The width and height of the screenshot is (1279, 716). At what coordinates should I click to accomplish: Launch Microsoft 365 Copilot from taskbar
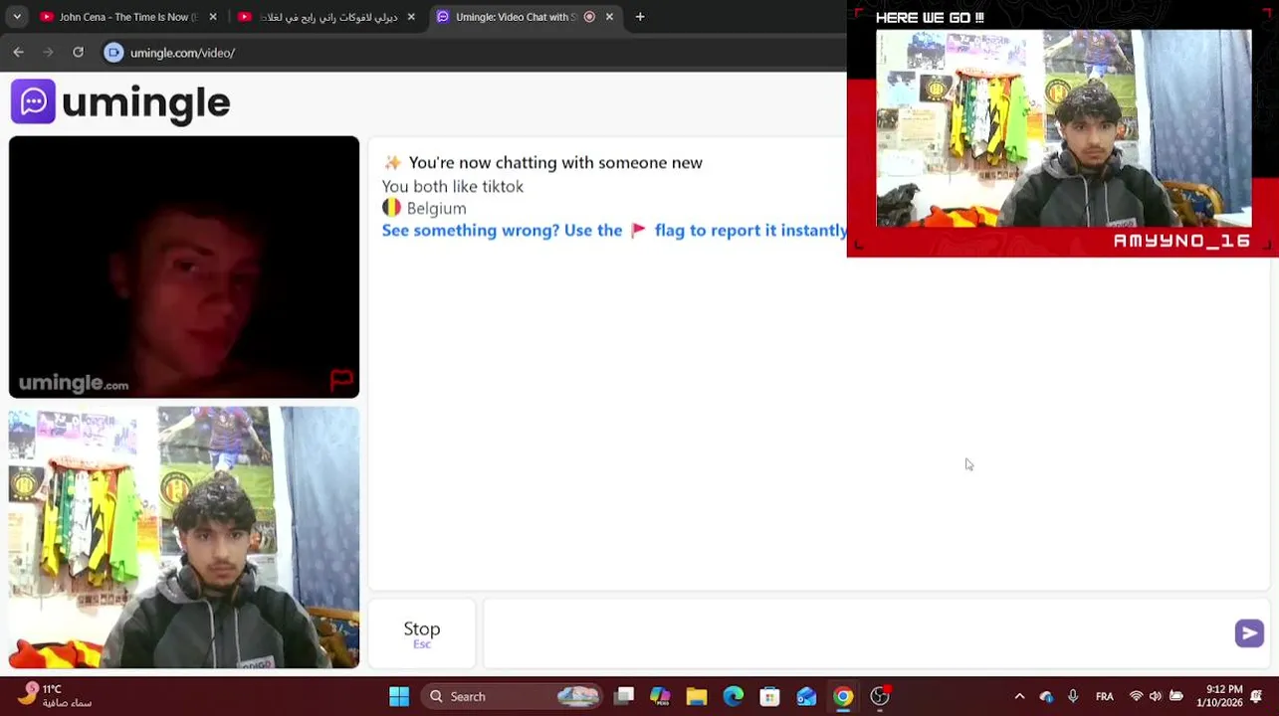[660, 697]
